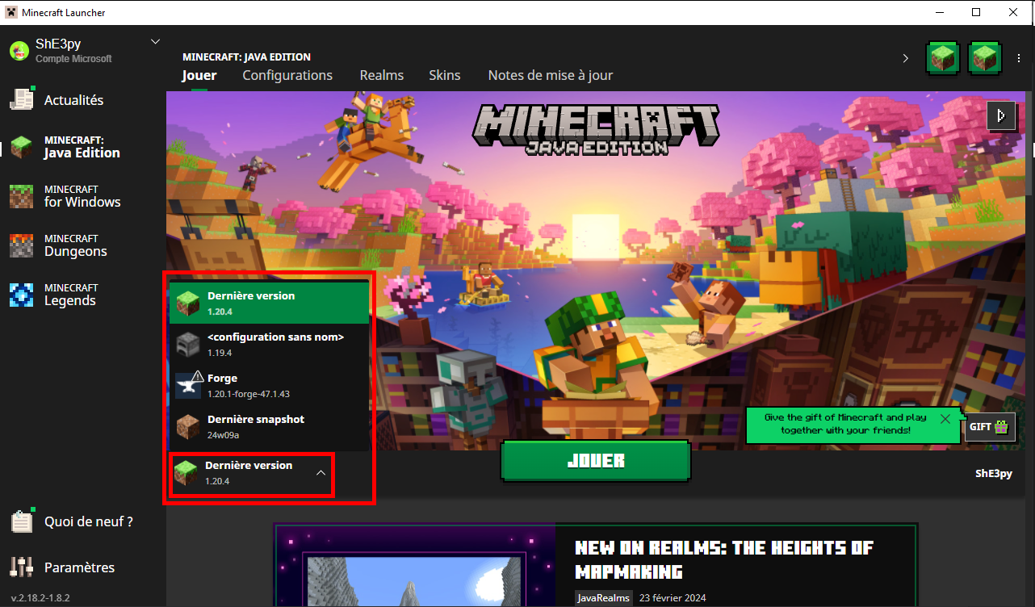Choose the highlighted Dernière version 1.20.4 option
Screen dimensions: 1035x607
click(269, 303)
